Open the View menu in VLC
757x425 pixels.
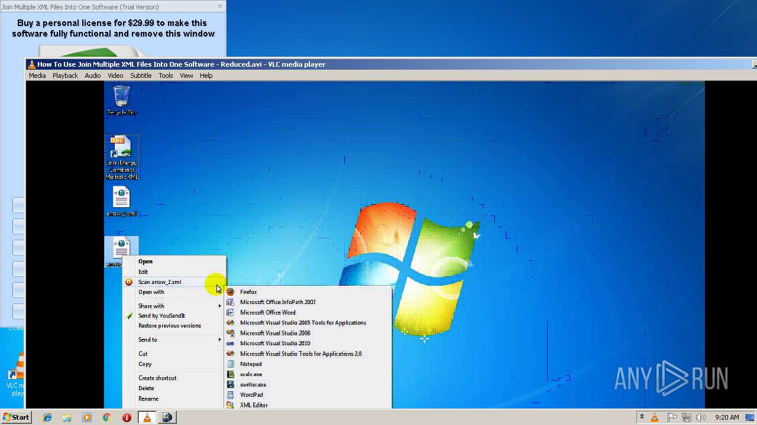pyautogui.click(x=186, y=76)
